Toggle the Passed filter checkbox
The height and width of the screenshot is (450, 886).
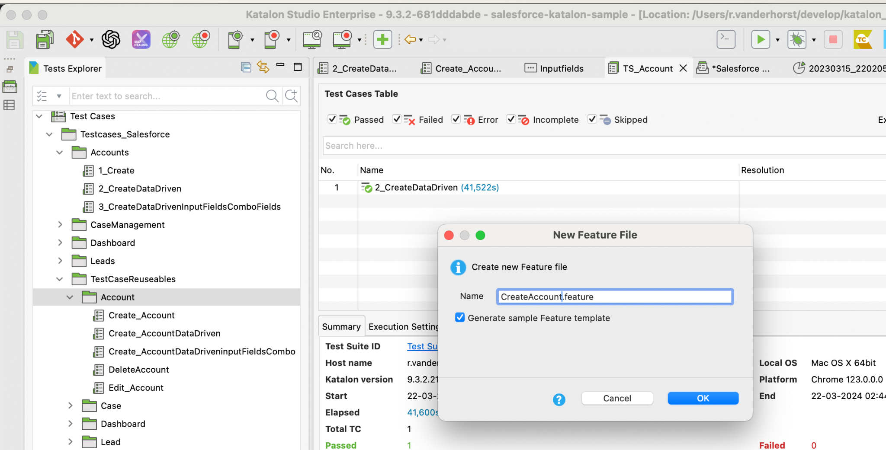pos(332,119)
